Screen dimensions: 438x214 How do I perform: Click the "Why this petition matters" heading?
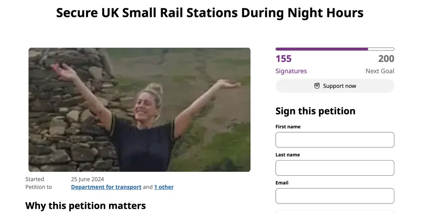[86, 205]
